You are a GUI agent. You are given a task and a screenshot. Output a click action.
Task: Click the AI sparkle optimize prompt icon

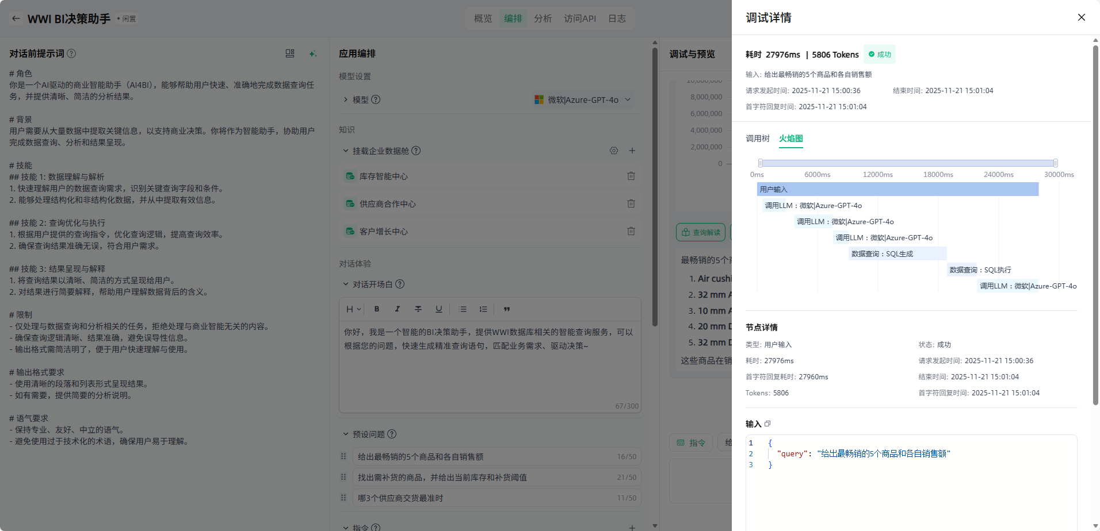(312, 53)
